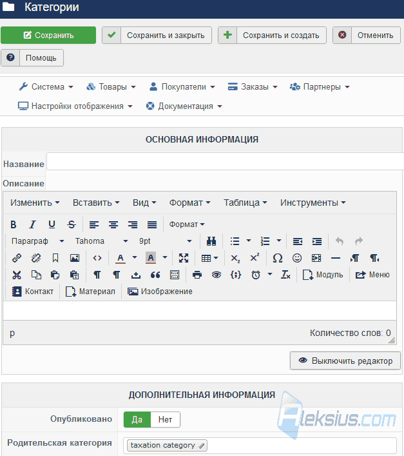Screen dimensions: 404x456
Task: Open find and replace binoculars icon
Action: tap(211, 241)
